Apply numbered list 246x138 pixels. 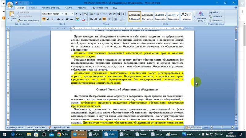tap(98, 14)
